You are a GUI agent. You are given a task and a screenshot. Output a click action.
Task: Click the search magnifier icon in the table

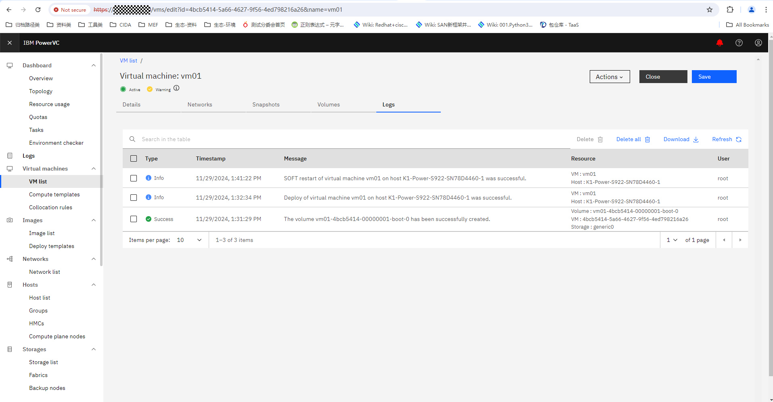pos(132,139)
